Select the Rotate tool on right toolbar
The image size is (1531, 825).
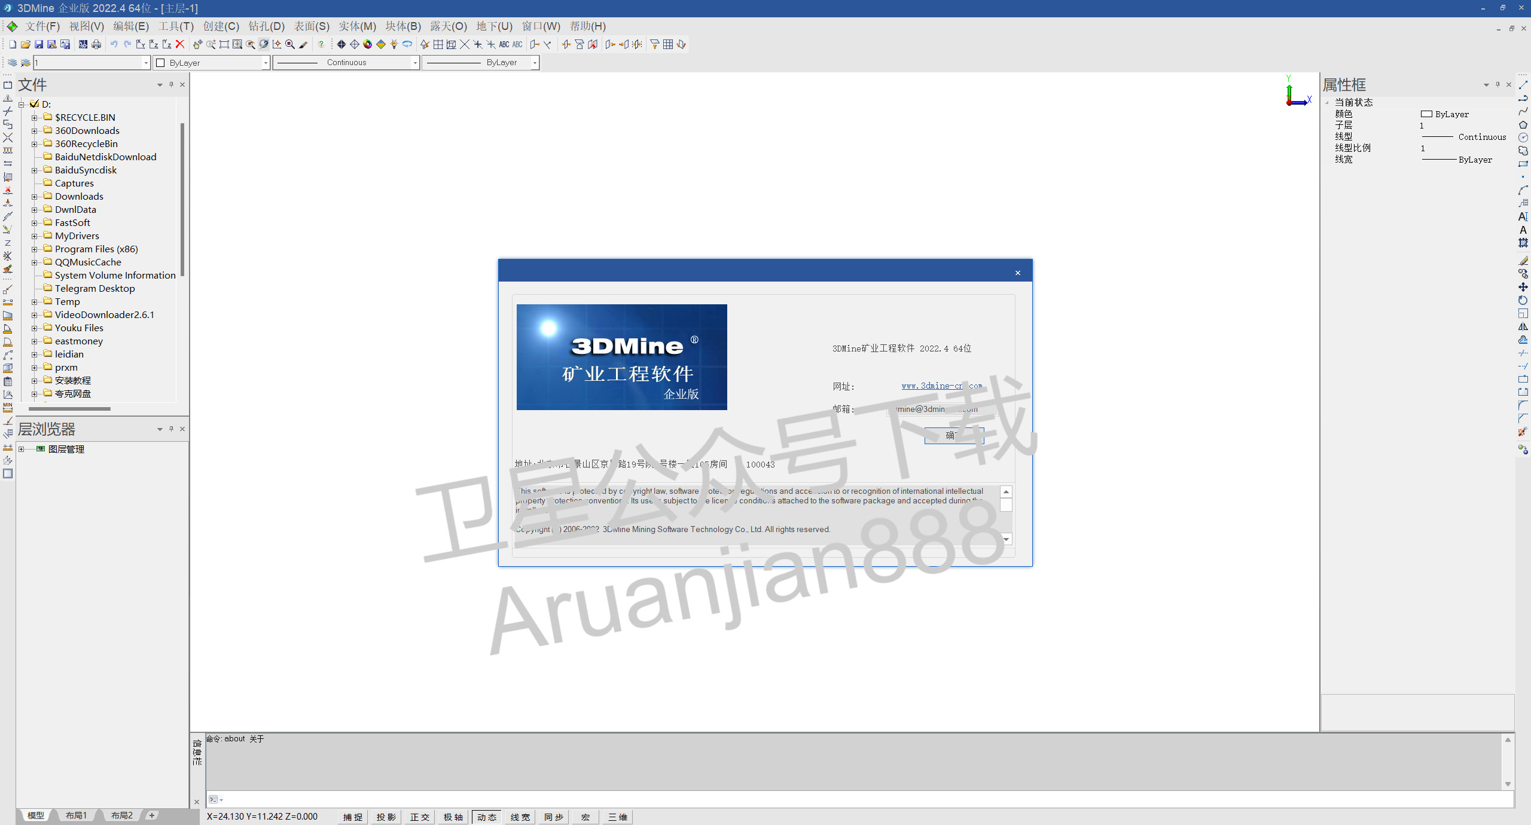1523,300
